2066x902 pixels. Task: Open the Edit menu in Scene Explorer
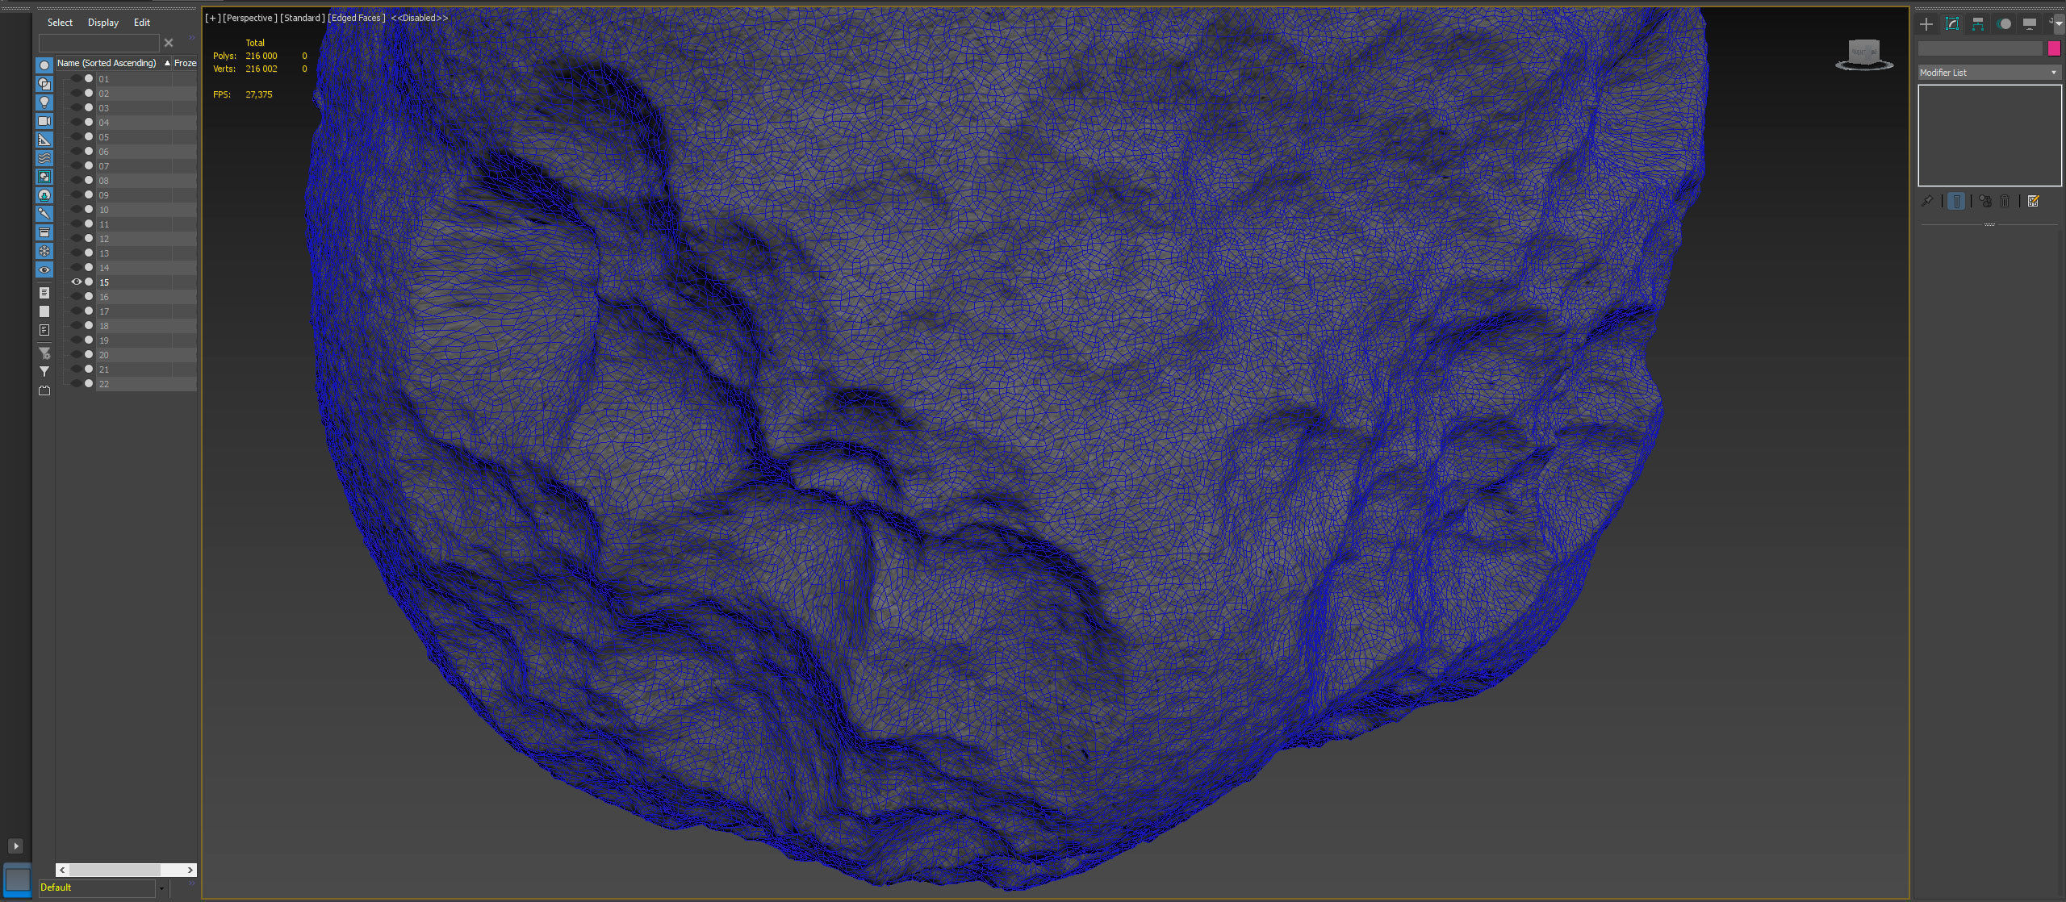[x=142, y=23]
